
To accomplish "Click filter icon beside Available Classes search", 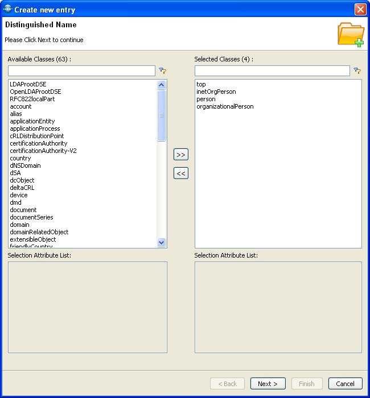I will click(162, 71).
